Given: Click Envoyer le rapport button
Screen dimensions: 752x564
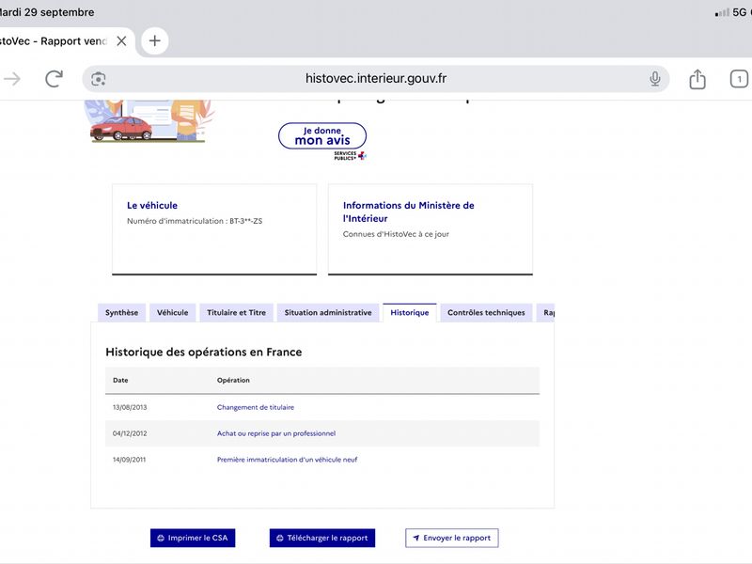Looking at the screenshot, I should tap(452, 538).
